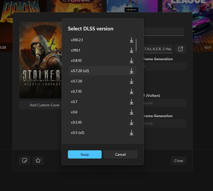Screen dimensions: 213x191
Task: Cancel the DLSS version selection
Action: (120, 154)
